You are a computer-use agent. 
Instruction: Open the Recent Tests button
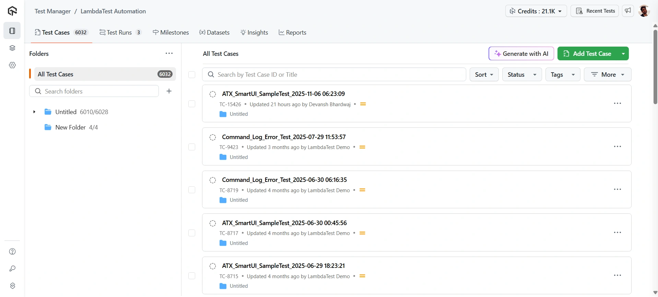click(595, 11)
